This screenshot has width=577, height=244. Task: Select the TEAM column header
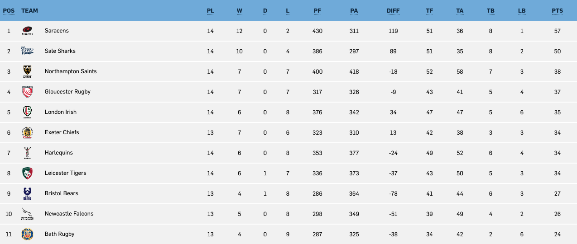point(29,11)
